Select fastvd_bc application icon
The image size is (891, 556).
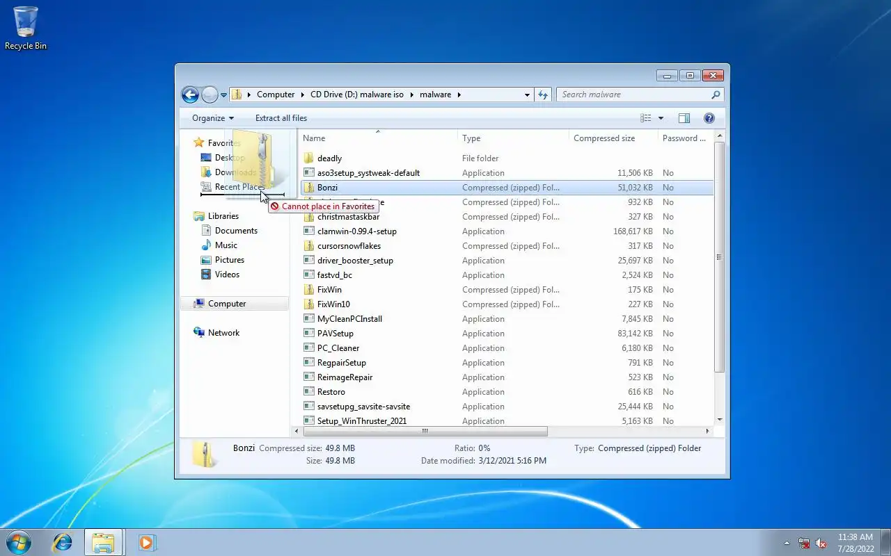coord(310,275)
